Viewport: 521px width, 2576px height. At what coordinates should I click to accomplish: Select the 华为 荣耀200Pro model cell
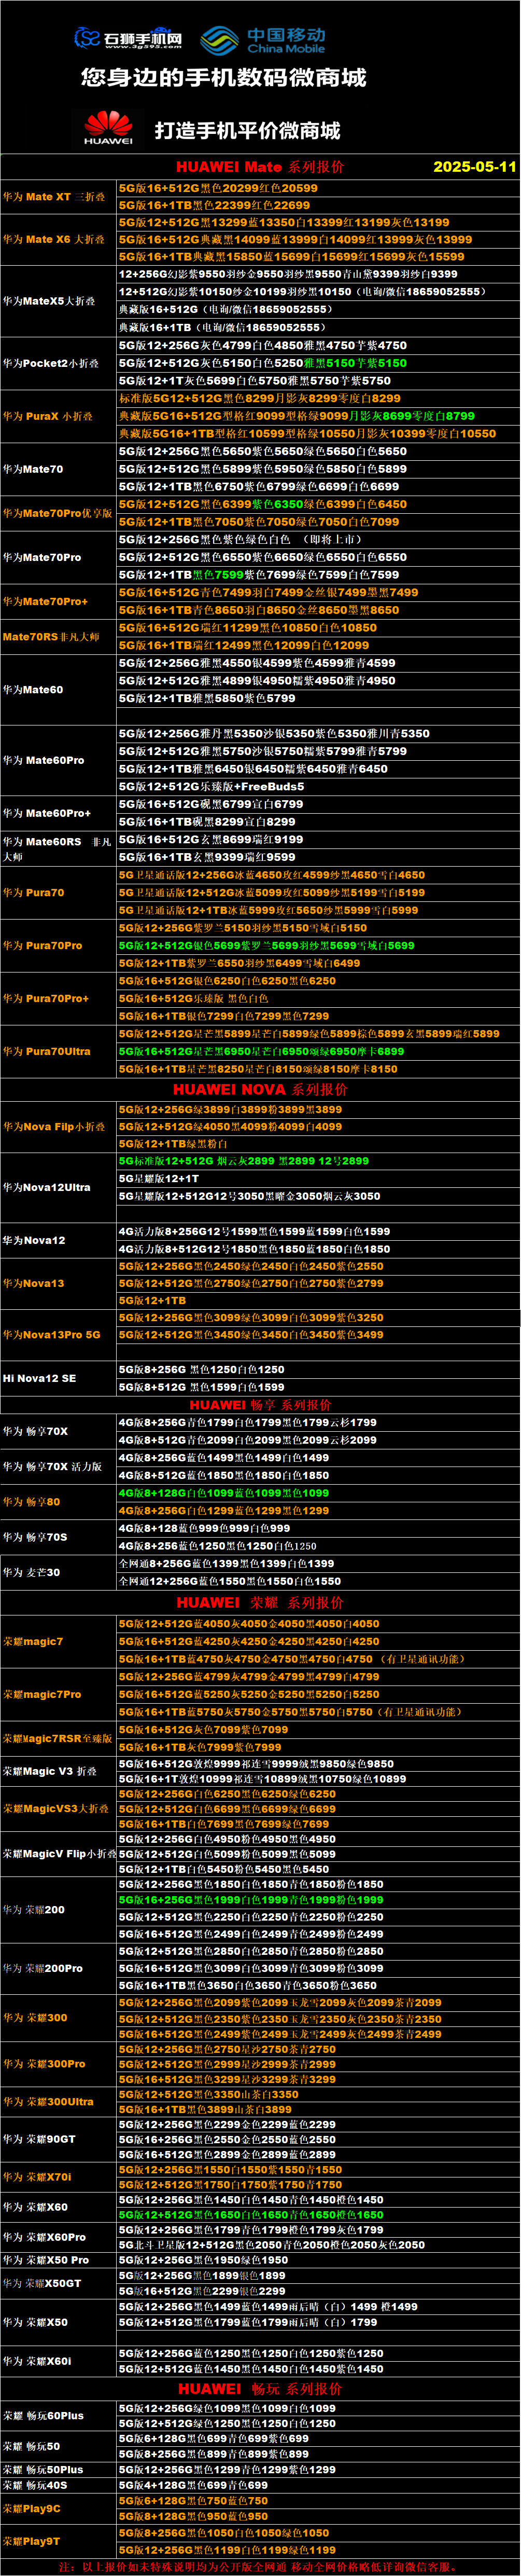(58, 1968)
